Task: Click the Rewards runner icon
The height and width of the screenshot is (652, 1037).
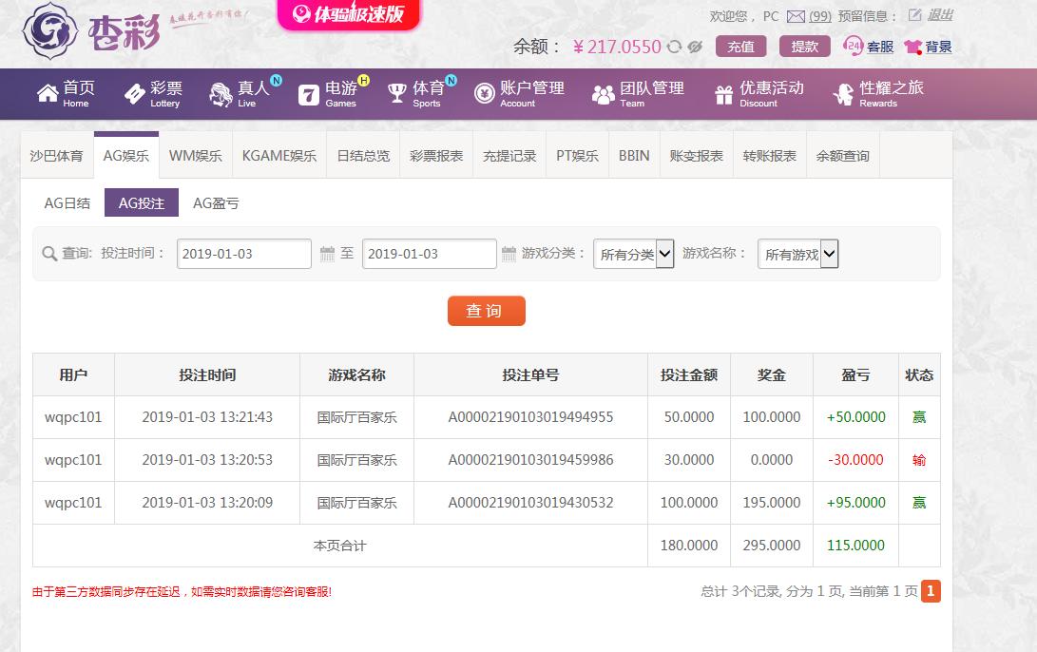Action: 844,94
